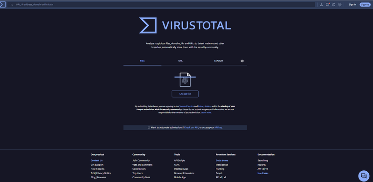Click the Tools footer heading
Image resolution: width=373 pixels, height=182 pixels.
(x=177, y=154)
